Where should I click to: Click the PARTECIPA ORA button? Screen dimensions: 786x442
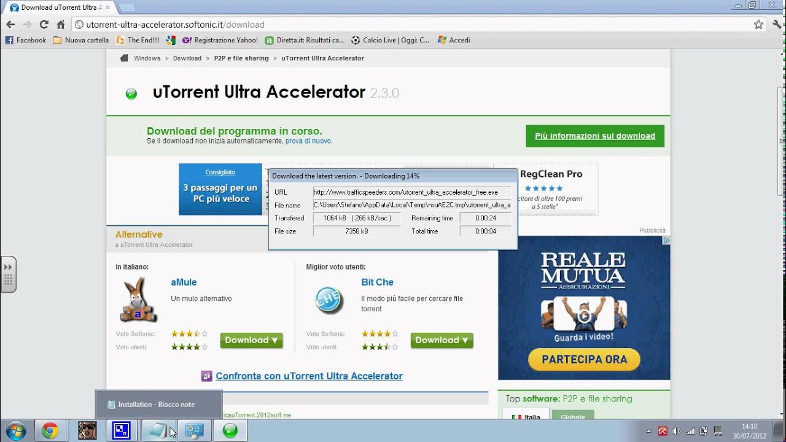[x=584, y=359]
